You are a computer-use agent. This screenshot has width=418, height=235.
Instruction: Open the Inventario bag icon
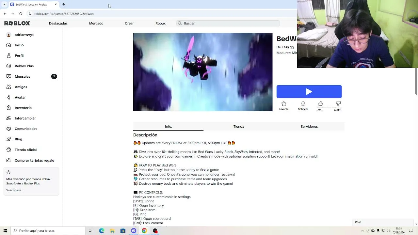click(x=8, y=108)
